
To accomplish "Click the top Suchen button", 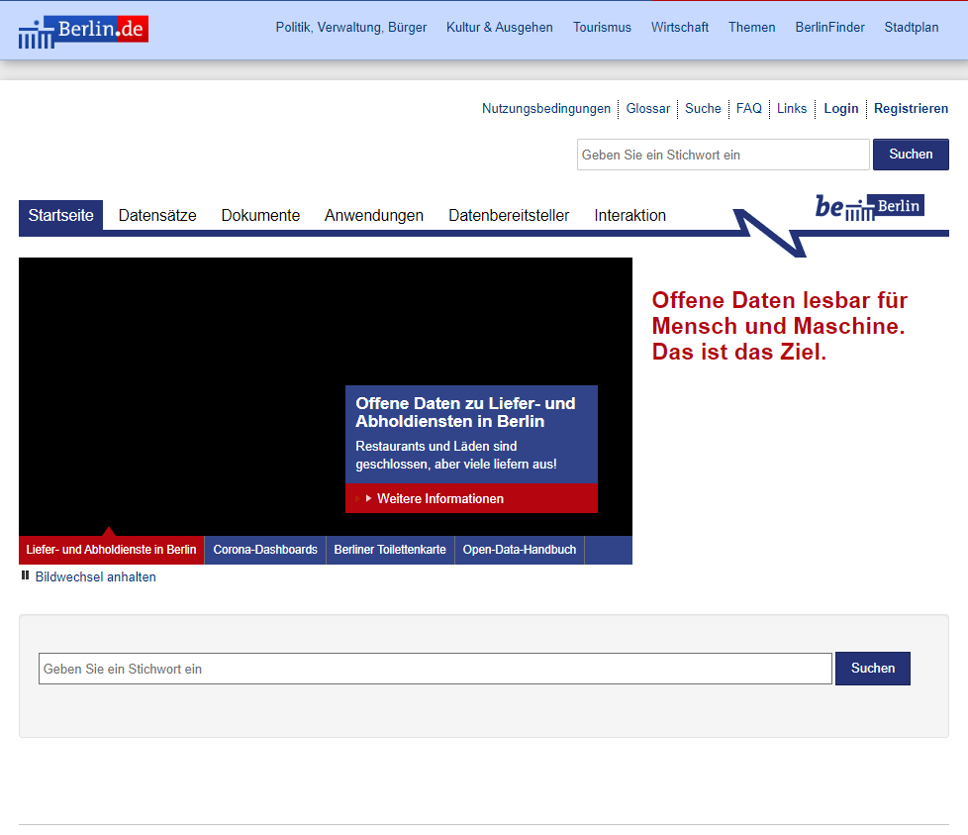I will 910,155.
